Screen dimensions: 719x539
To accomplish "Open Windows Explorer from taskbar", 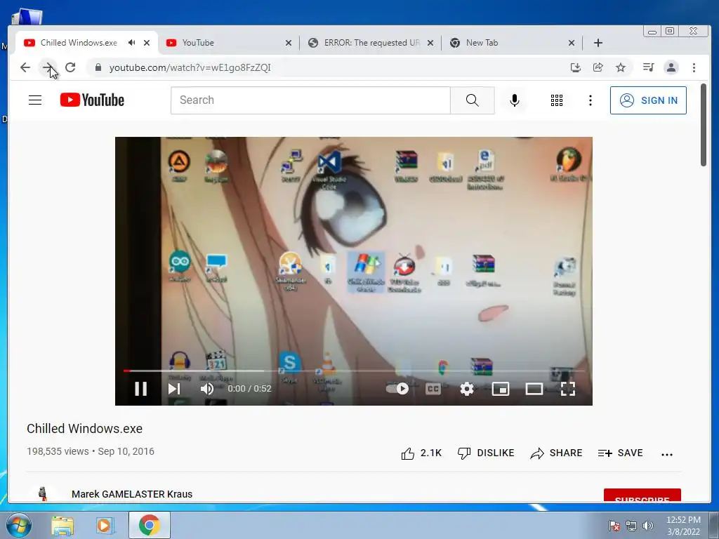I will 62,525.
